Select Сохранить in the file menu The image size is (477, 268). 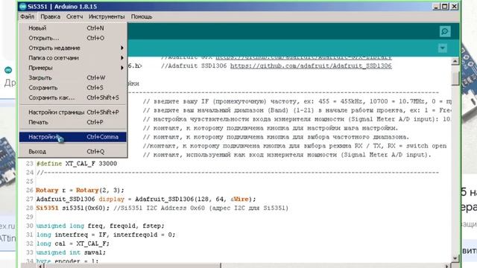73,88
